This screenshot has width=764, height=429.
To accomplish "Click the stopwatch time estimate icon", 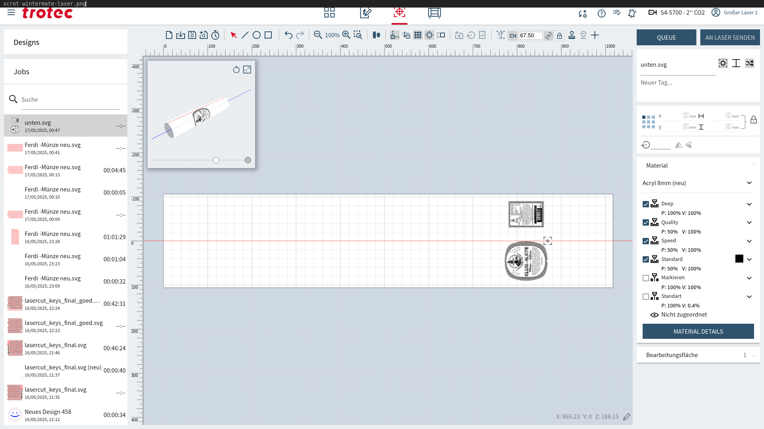I will (x=215, y=35).
